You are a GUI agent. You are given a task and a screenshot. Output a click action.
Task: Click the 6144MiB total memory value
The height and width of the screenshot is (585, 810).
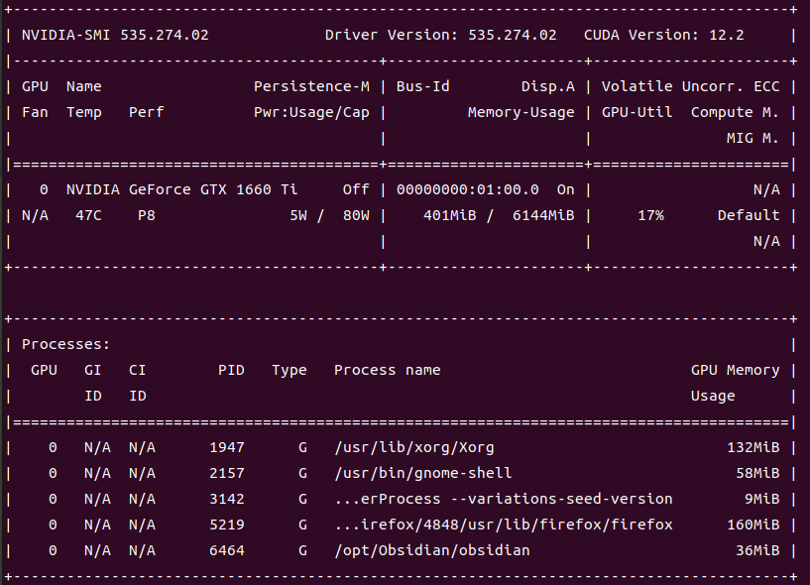click(x=543, y=215)
